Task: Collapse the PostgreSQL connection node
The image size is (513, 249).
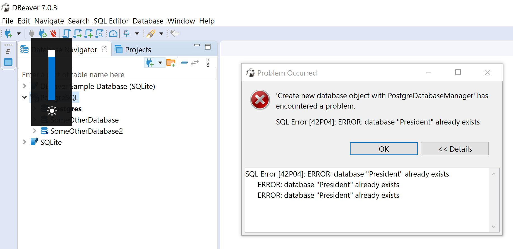Action: coord(24,97)
